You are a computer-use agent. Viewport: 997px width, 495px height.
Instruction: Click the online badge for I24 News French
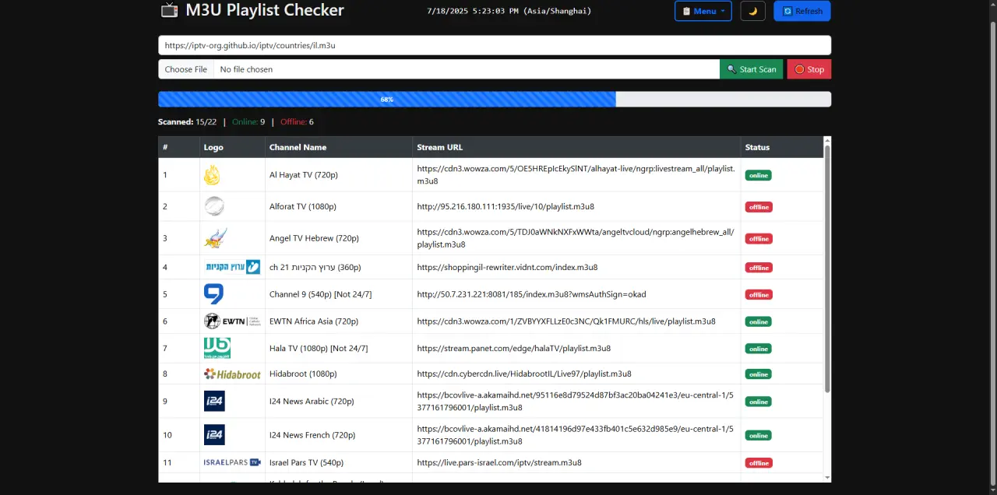click(759, 435)
